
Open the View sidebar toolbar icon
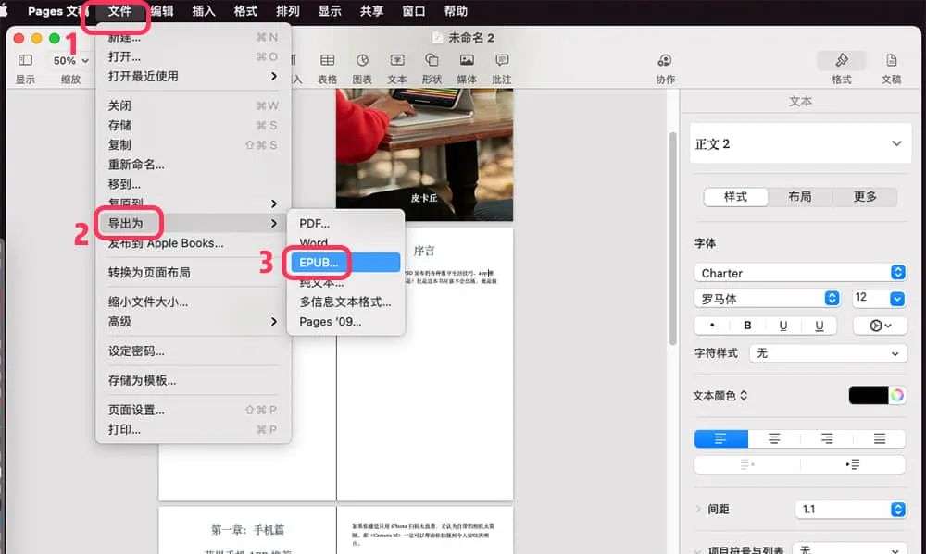25,60
